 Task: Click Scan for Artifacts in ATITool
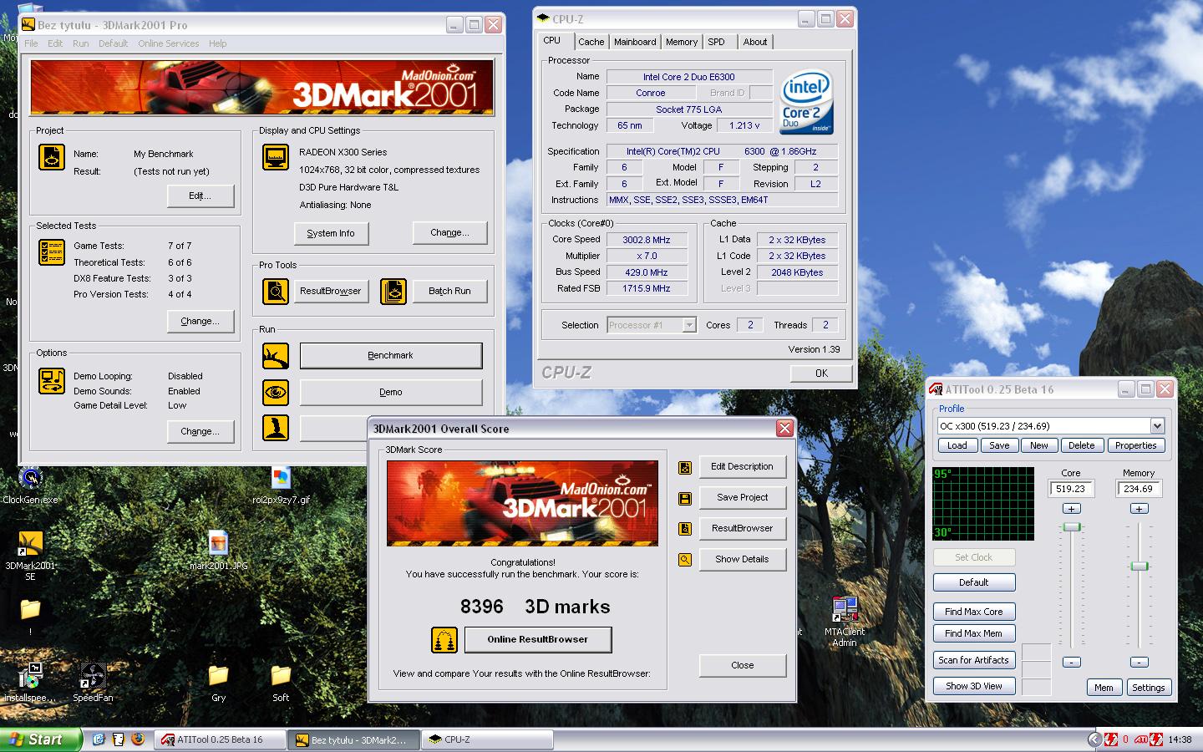[974, 660]
